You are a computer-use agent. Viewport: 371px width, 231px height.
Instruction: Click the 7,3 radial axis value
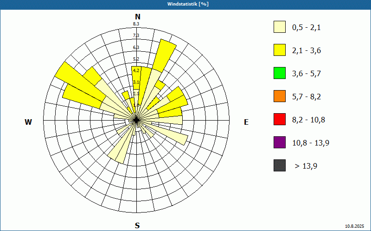pos(136,36)
